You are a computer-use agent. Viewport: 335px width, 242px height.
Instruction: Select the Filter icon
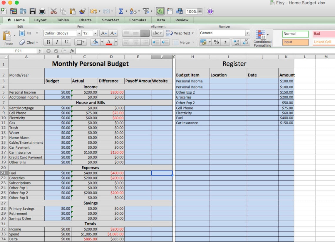(146, 11)
